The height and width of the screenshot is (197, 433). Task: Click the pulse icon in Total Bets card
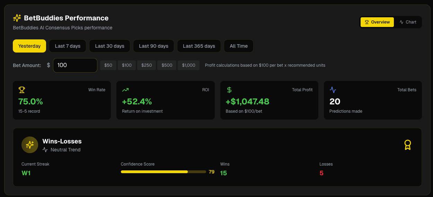point(333,90)
